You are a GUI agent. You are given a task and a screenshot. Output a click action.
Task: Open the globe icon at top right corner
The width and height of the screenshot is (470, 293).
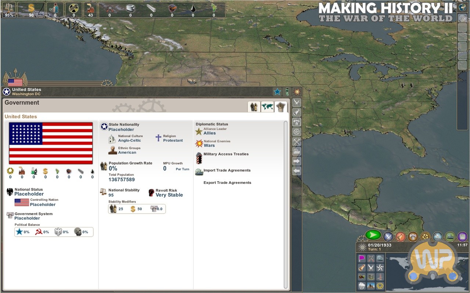click(462, 7)
